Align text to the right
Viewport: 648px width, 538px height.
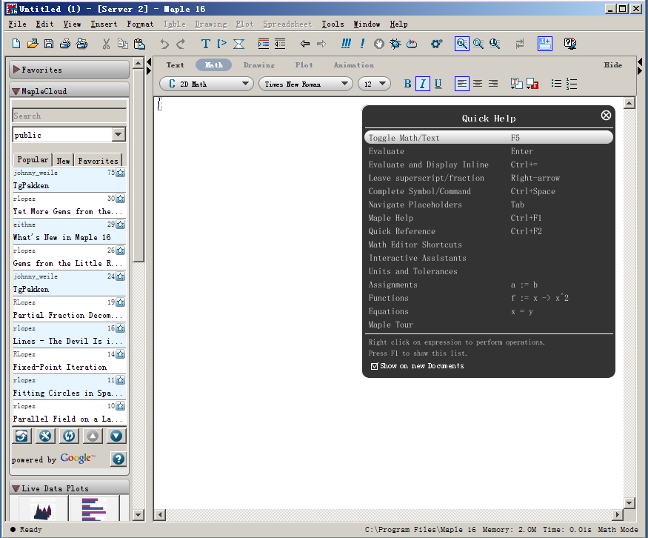pos(493,84)
